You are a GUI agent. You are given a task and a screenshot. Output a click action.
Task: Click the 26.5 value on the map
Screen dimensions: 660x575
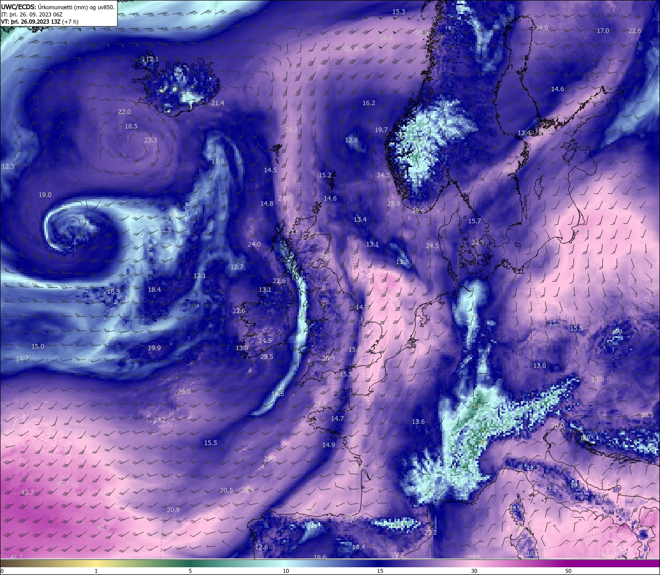pyautogui.click(x=647, y=415)
